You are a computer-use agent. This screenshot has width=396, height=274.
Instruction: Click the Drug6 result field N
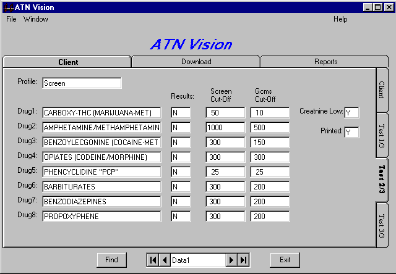181,187
